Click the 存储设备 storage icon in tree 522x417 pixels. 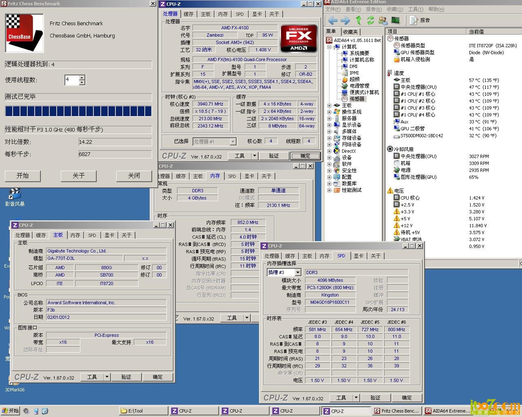tap(337, 138)
